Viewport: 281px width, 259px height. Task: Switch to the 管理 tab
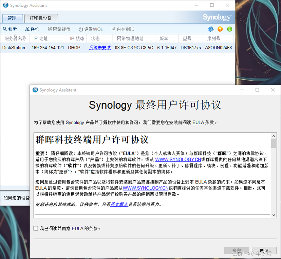tap(12, 18)
